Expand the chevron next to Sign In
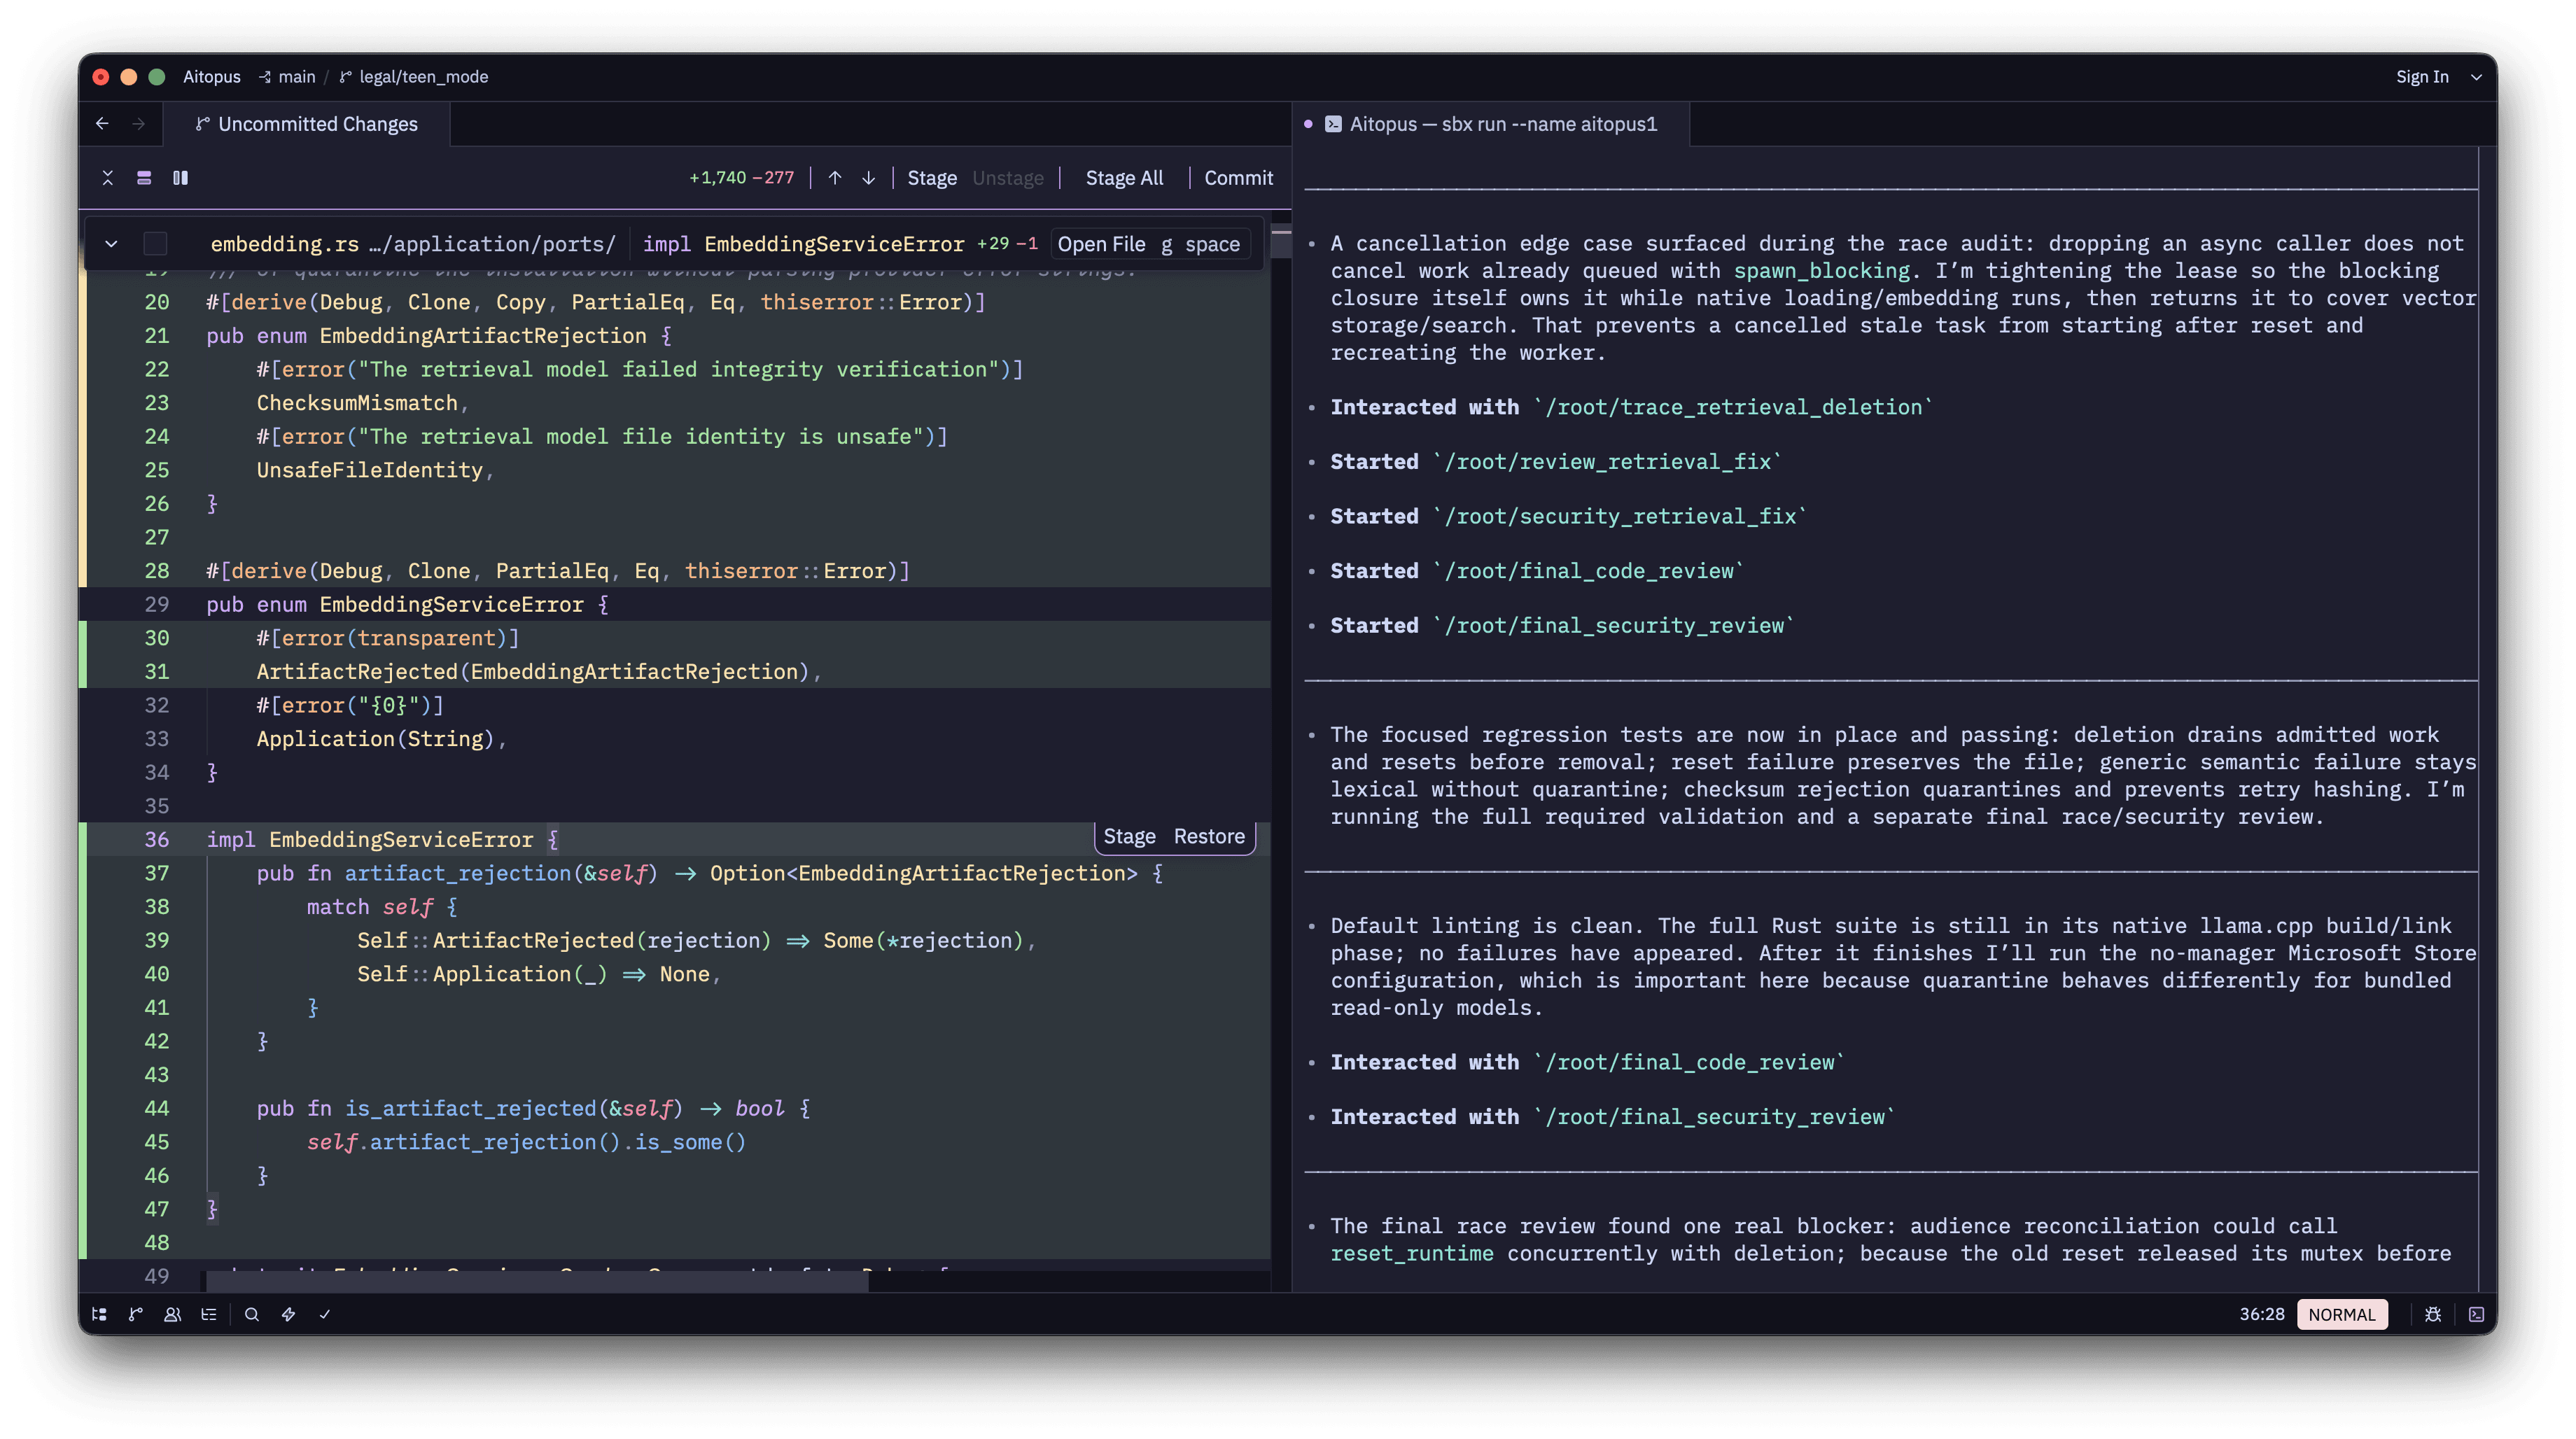 [x=2476, y=77]
